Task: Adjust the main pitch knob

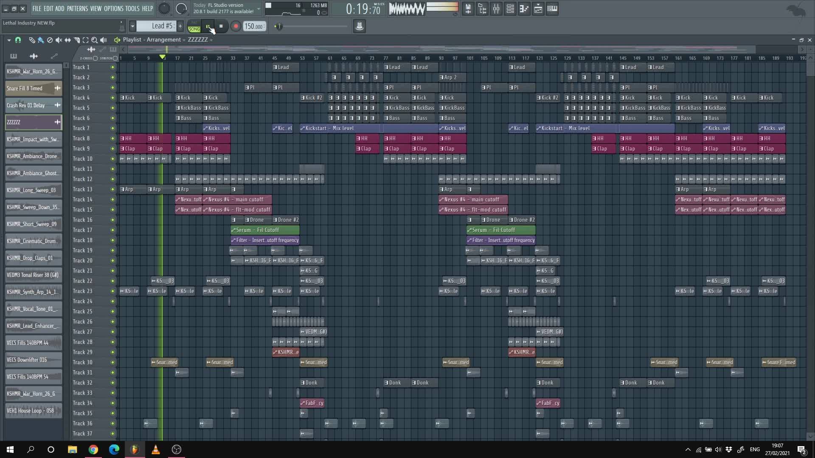Action: (181, 8)
